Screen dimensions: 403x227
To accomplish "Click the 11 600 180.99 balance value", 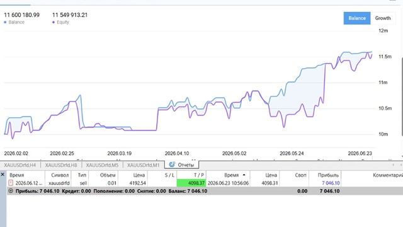I will [21, 15].
